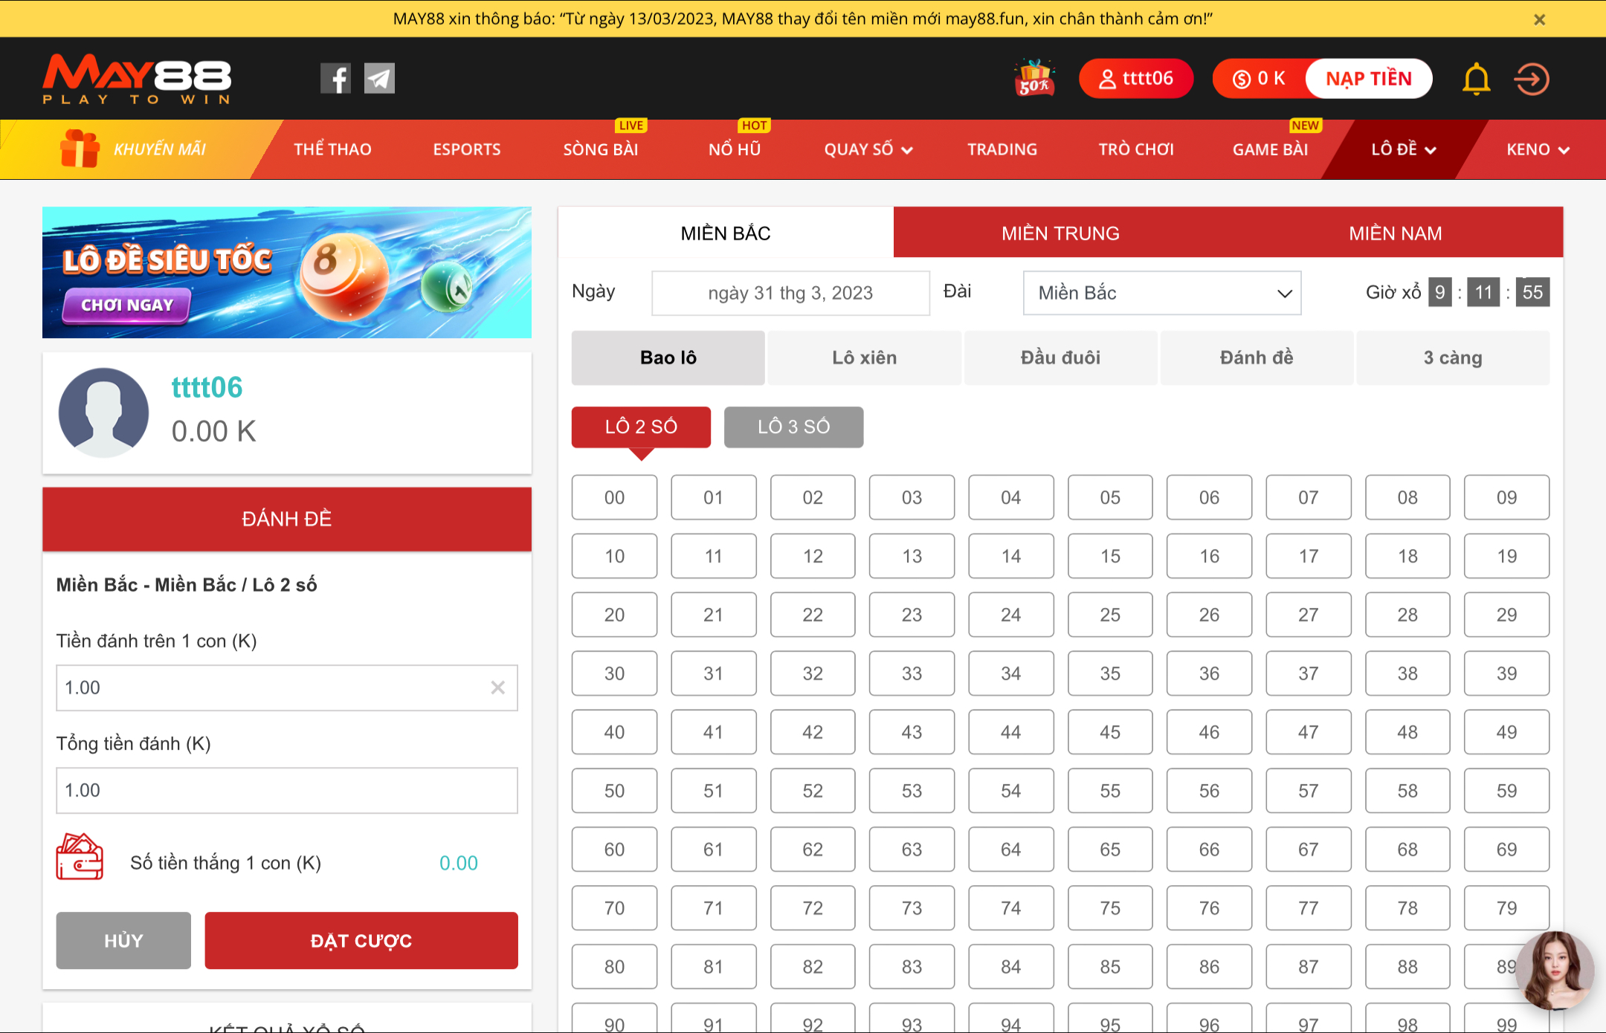The height and width of the screenshot is (1033, 1606).
Task: Open Sòng Bài live casino
Action: [x=601, y=149]
